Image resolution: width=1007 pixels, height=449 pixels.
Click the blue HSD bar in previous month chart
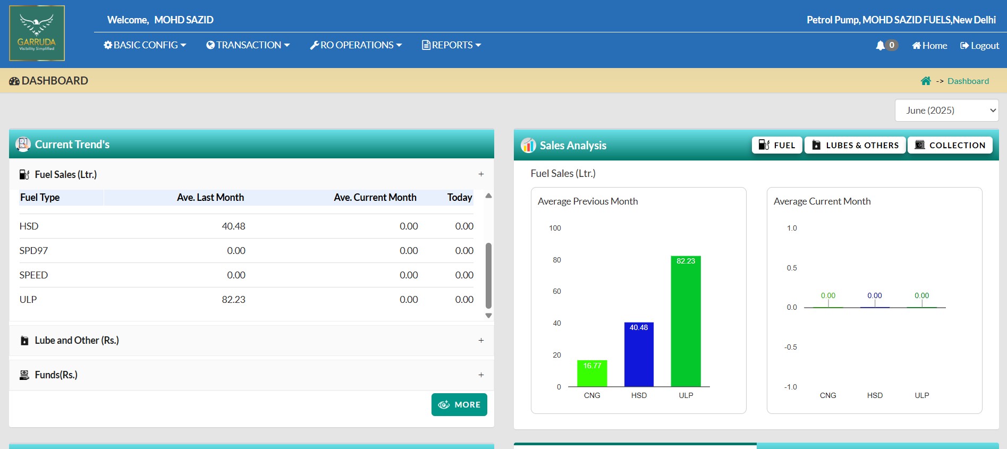click(x=639, y=354)
